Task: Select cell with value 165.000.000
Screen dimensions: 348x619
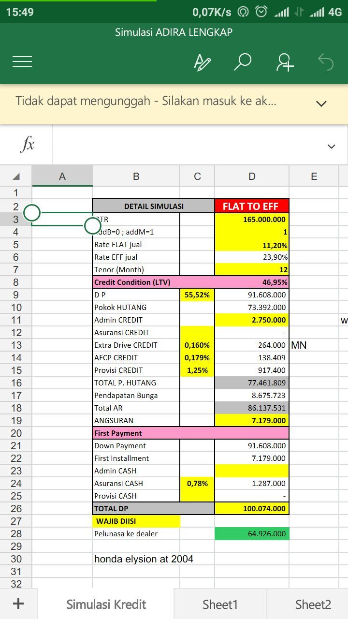Action: click(x=252, y=219)
